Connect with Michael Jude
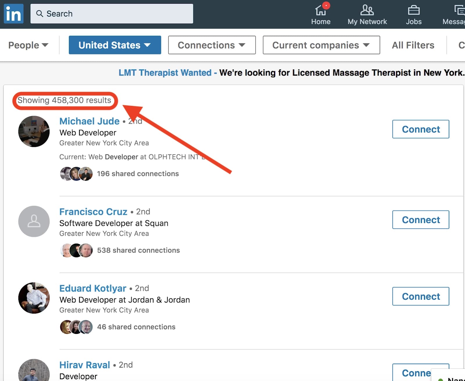This screenshot has height=381, width=465. [421, 129]
